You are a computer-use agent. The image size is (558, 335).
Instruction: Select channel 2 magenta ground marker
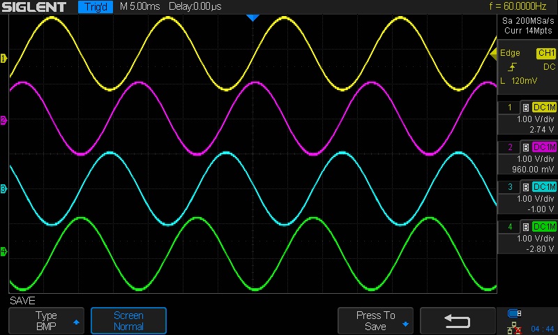3,121
